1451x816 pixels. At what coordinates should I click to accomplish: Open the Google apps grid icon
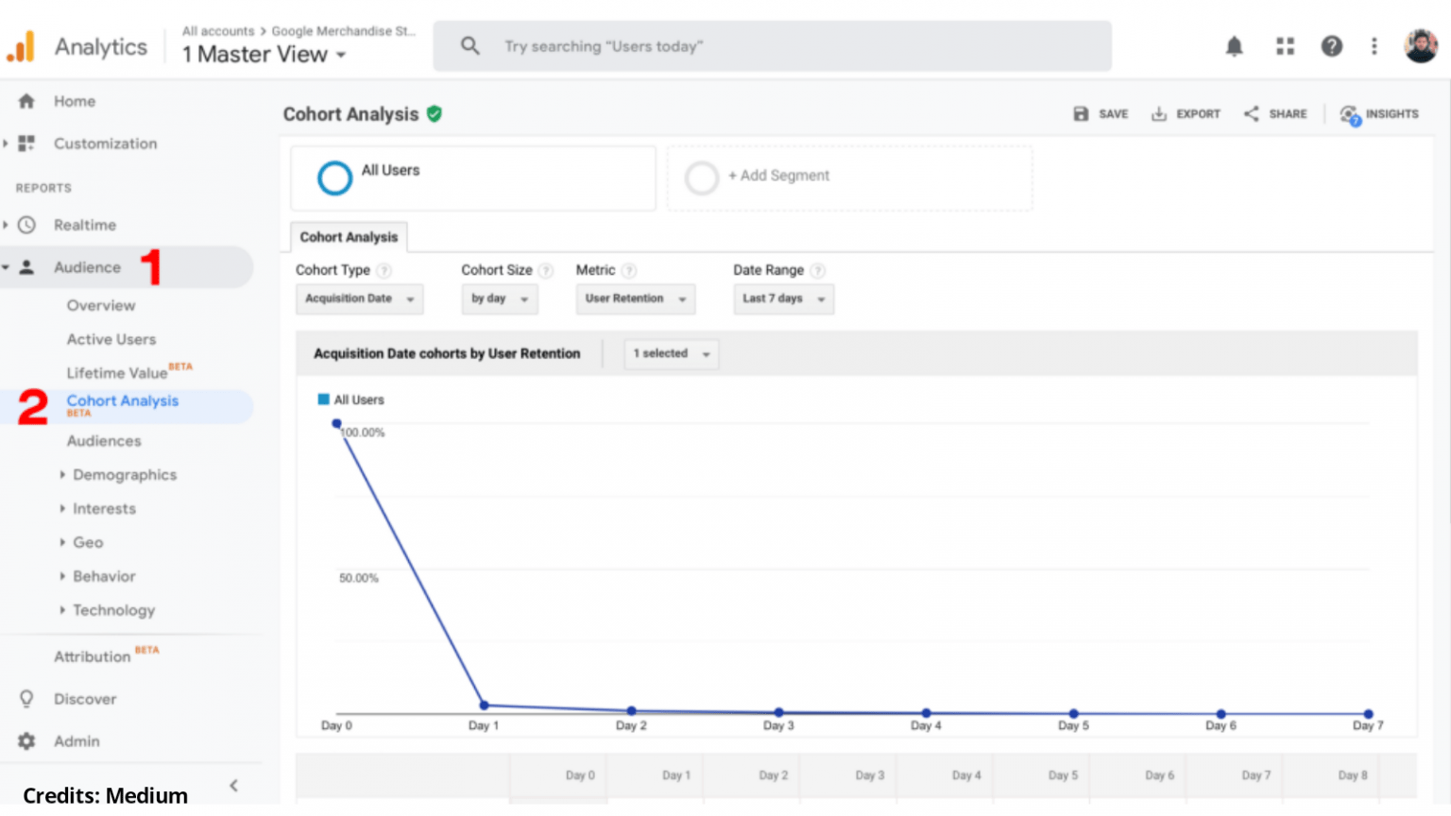click(1285, 45)
